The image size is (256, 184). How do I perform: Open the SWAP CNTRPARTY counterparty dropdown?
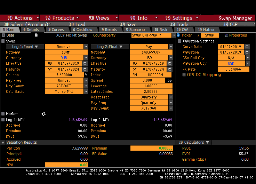(174, 35)
